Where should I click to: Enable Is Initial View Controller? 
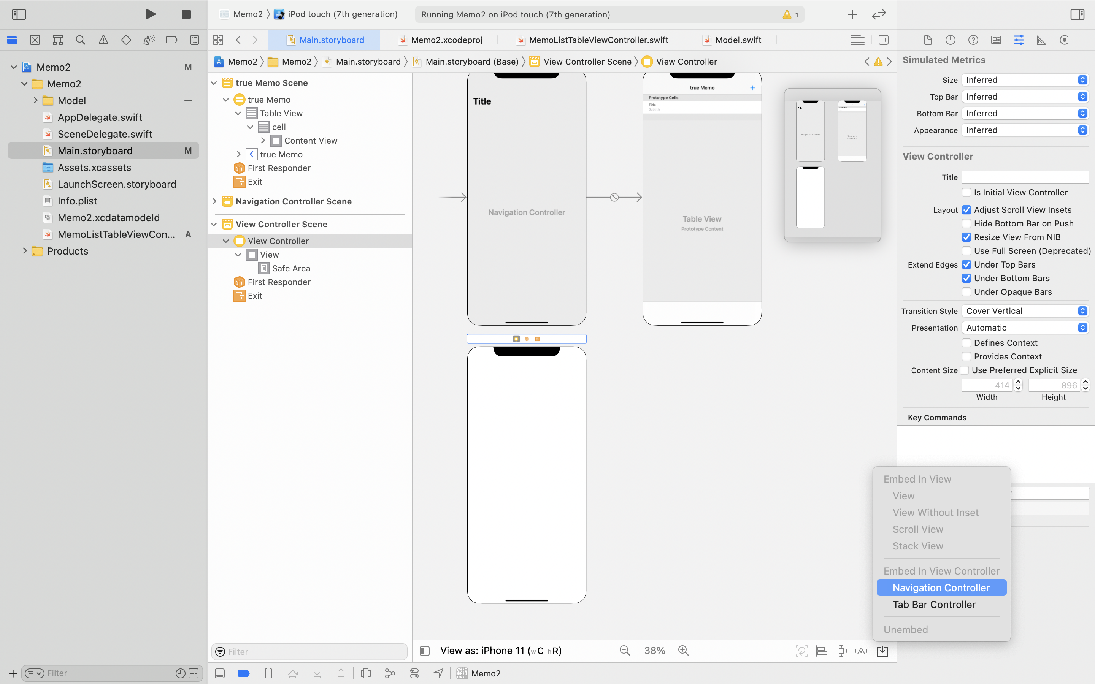pyautogui.click(x=966, y=192)
